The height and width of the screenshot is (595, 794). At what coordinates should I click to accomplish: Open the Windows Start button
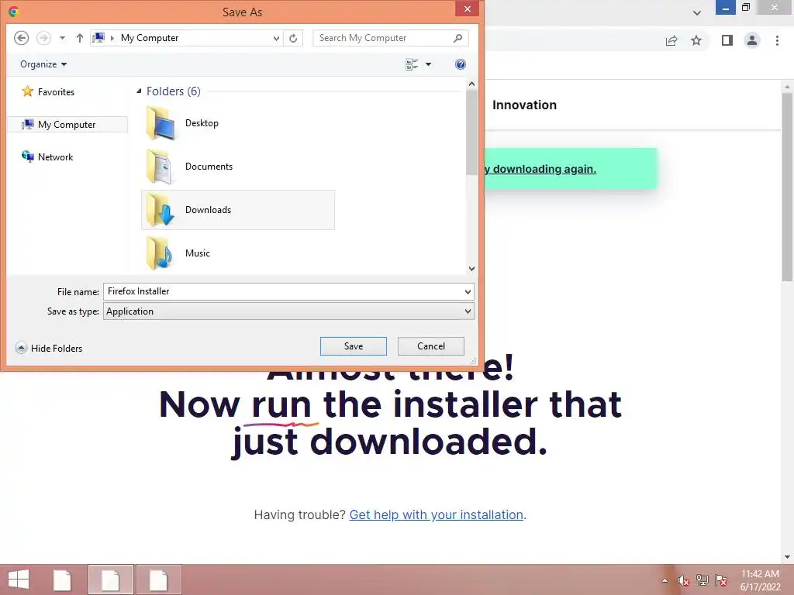coord(19,580)
